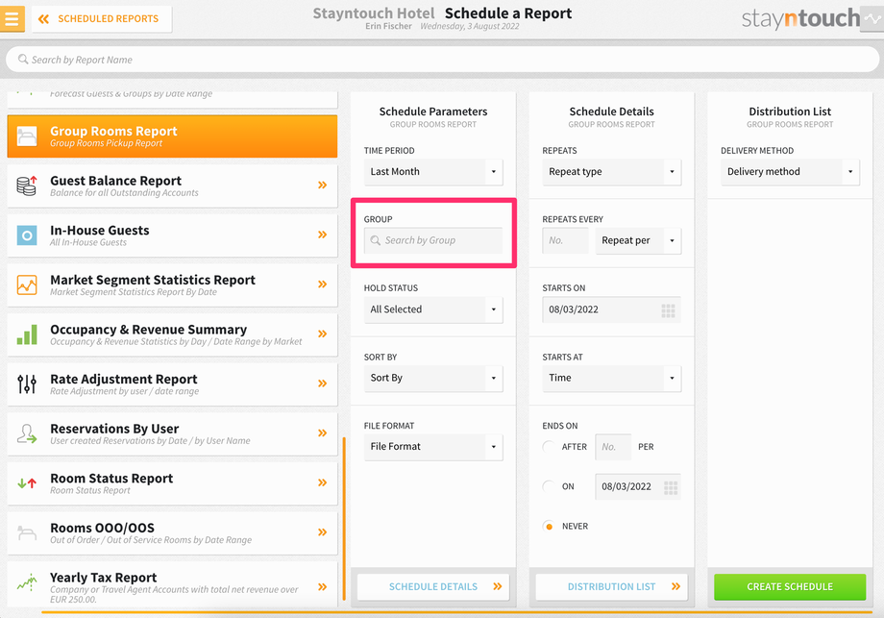Open Reservations By User chevron
Viewport: 884px width, 618px height.
(323, 433)
